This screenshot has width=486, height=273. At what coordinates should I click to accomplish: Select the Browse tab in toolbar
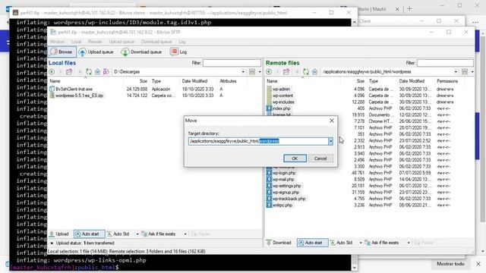coord(62,52)
